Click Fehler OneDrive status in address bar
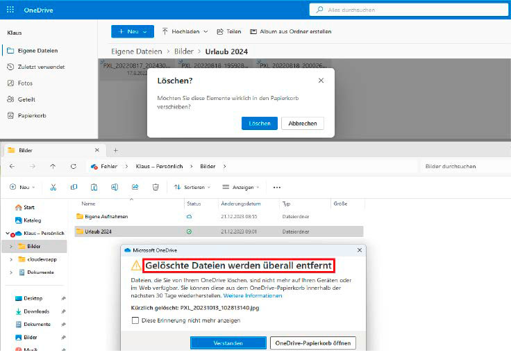The height and width of the screenshot is (351, 511). [104, 166]
